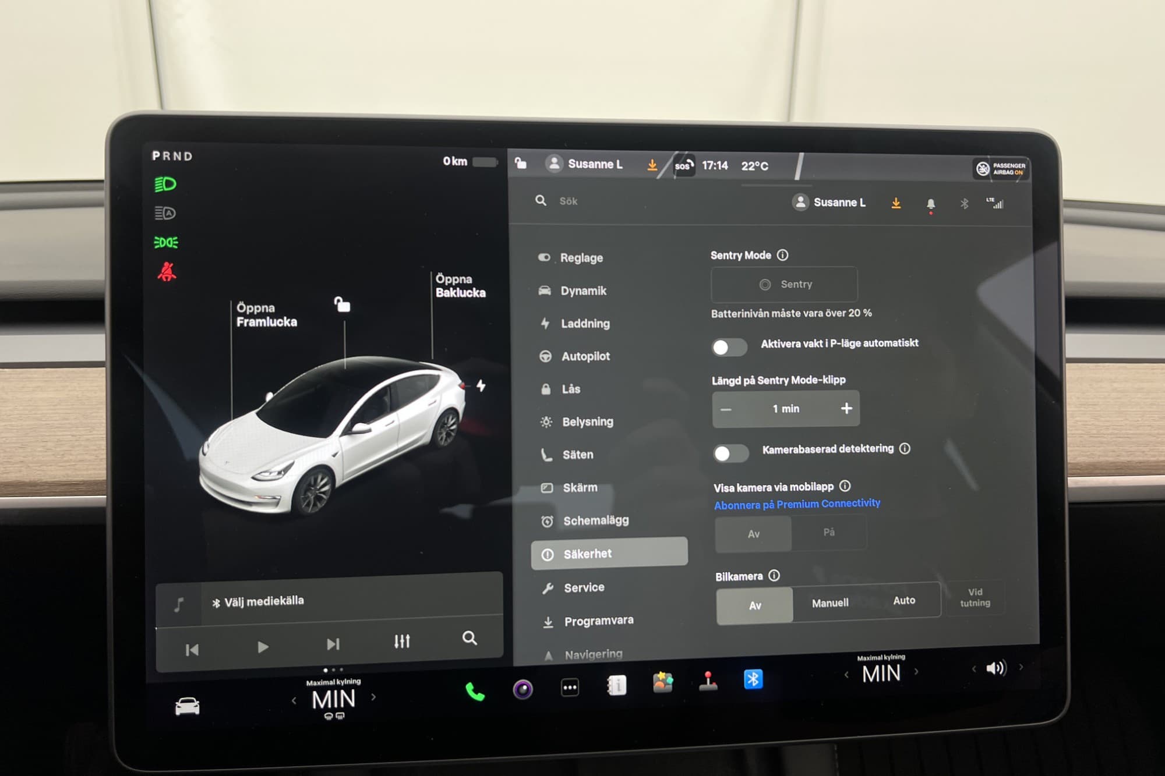
Task: Open the media equalizer settings
Action: 402,641
